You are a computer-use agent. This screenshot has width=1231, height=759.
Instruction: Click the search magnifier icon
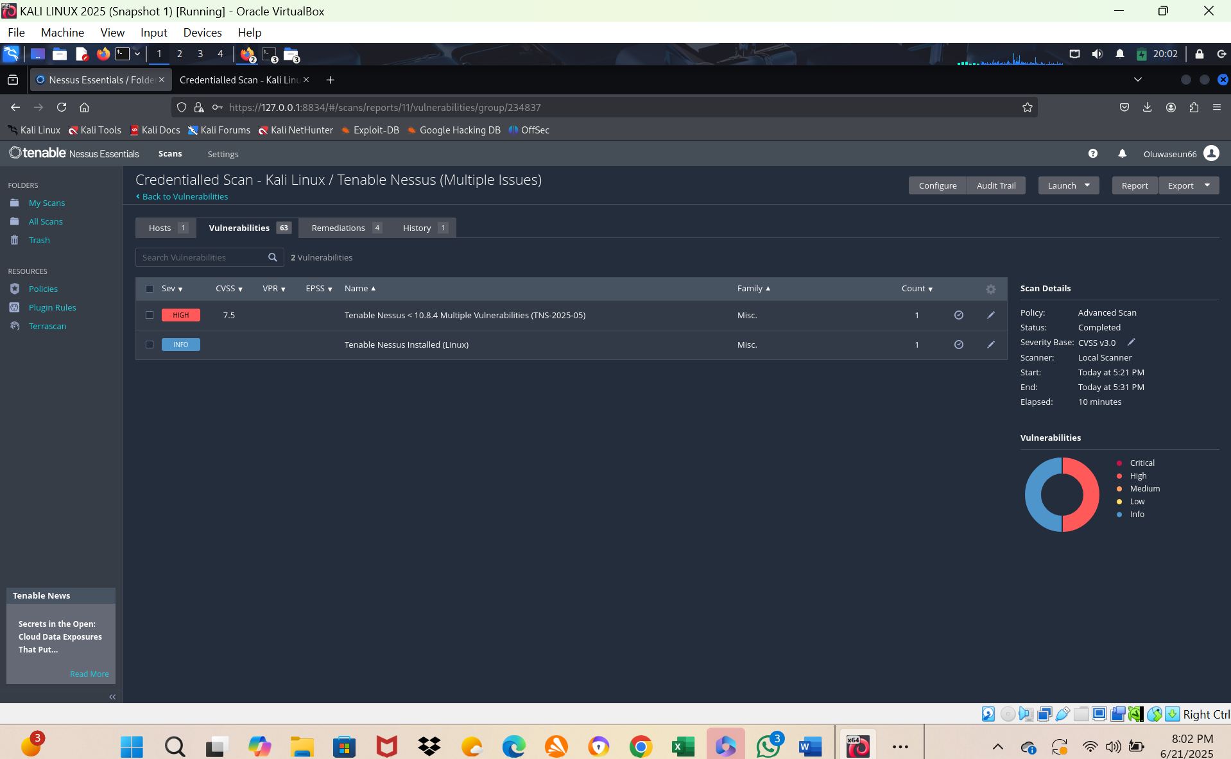pos(273,257)
